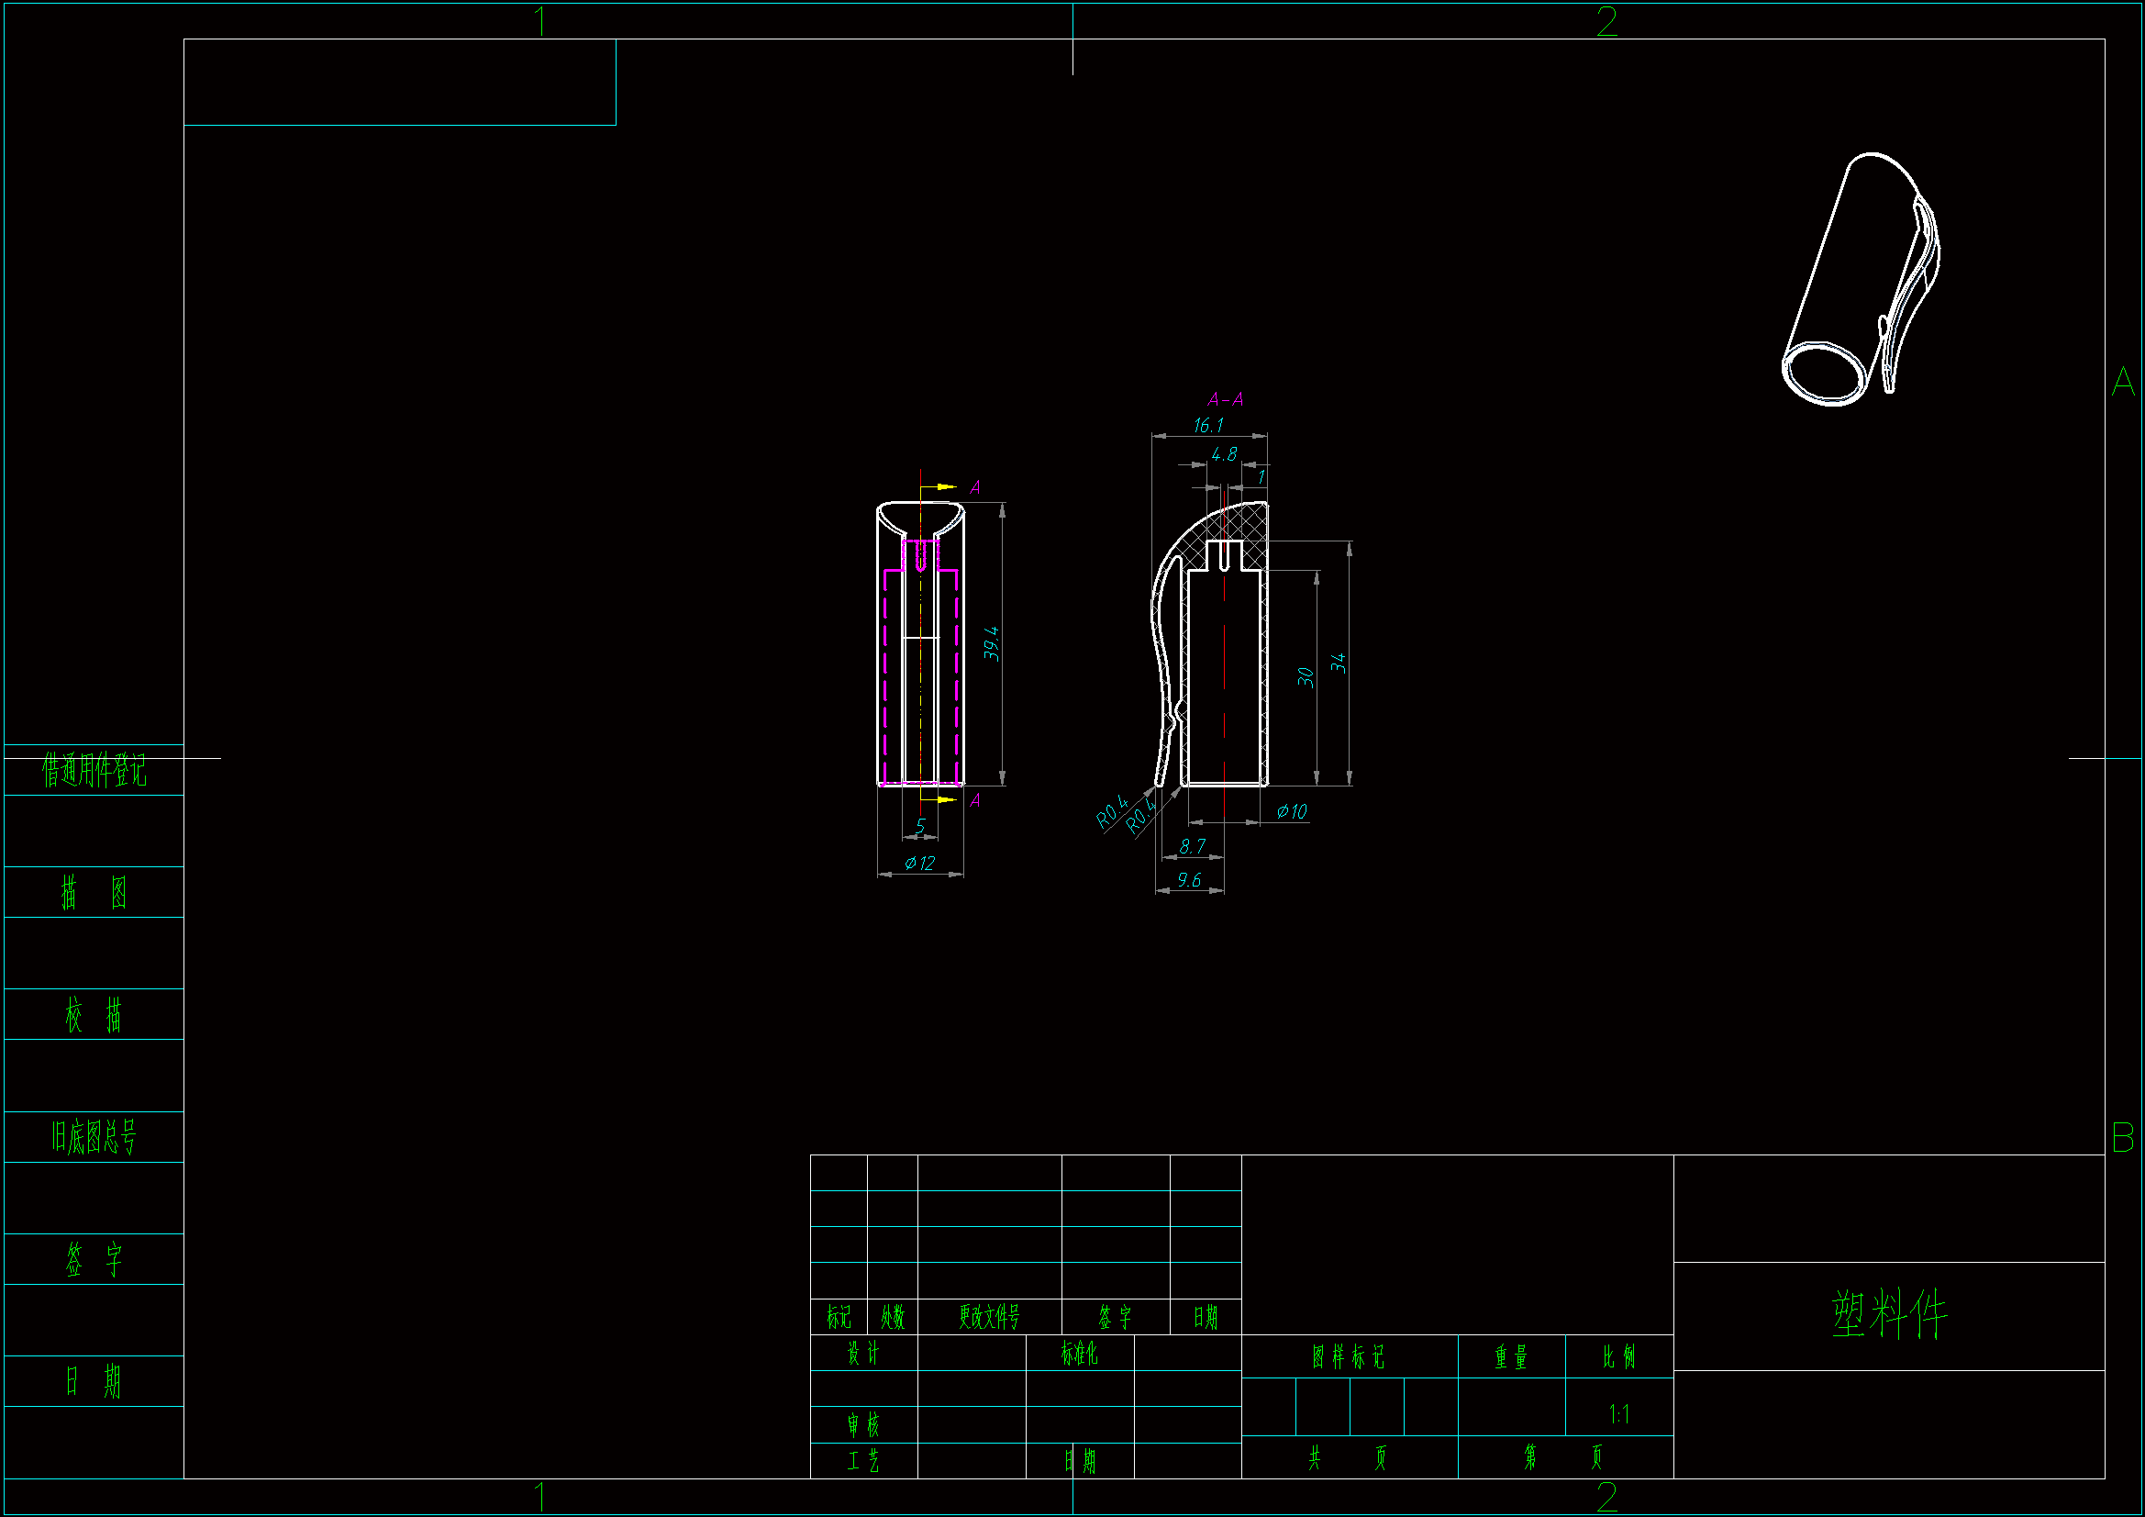This screenshot has height=1517, width=2145.
Task: Select the Ø12 diameter dimension
Action: point(919,864)
